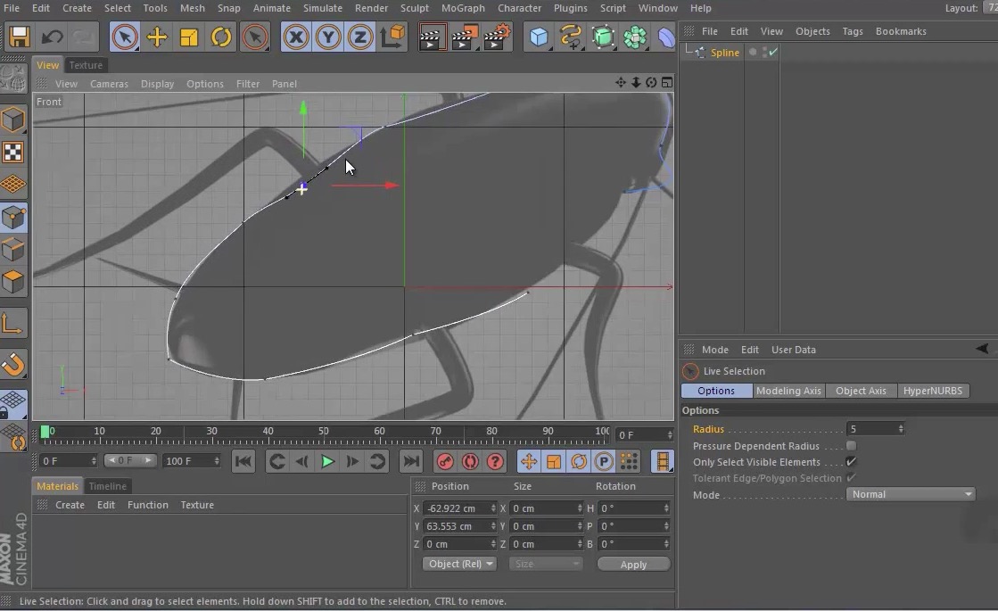Toggle the checkmark next to the Spline object
The height and width of the screenshot is (611, 998).
772,52
